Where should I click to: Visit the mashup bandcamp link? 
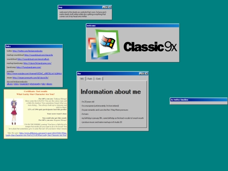(38, 63)
